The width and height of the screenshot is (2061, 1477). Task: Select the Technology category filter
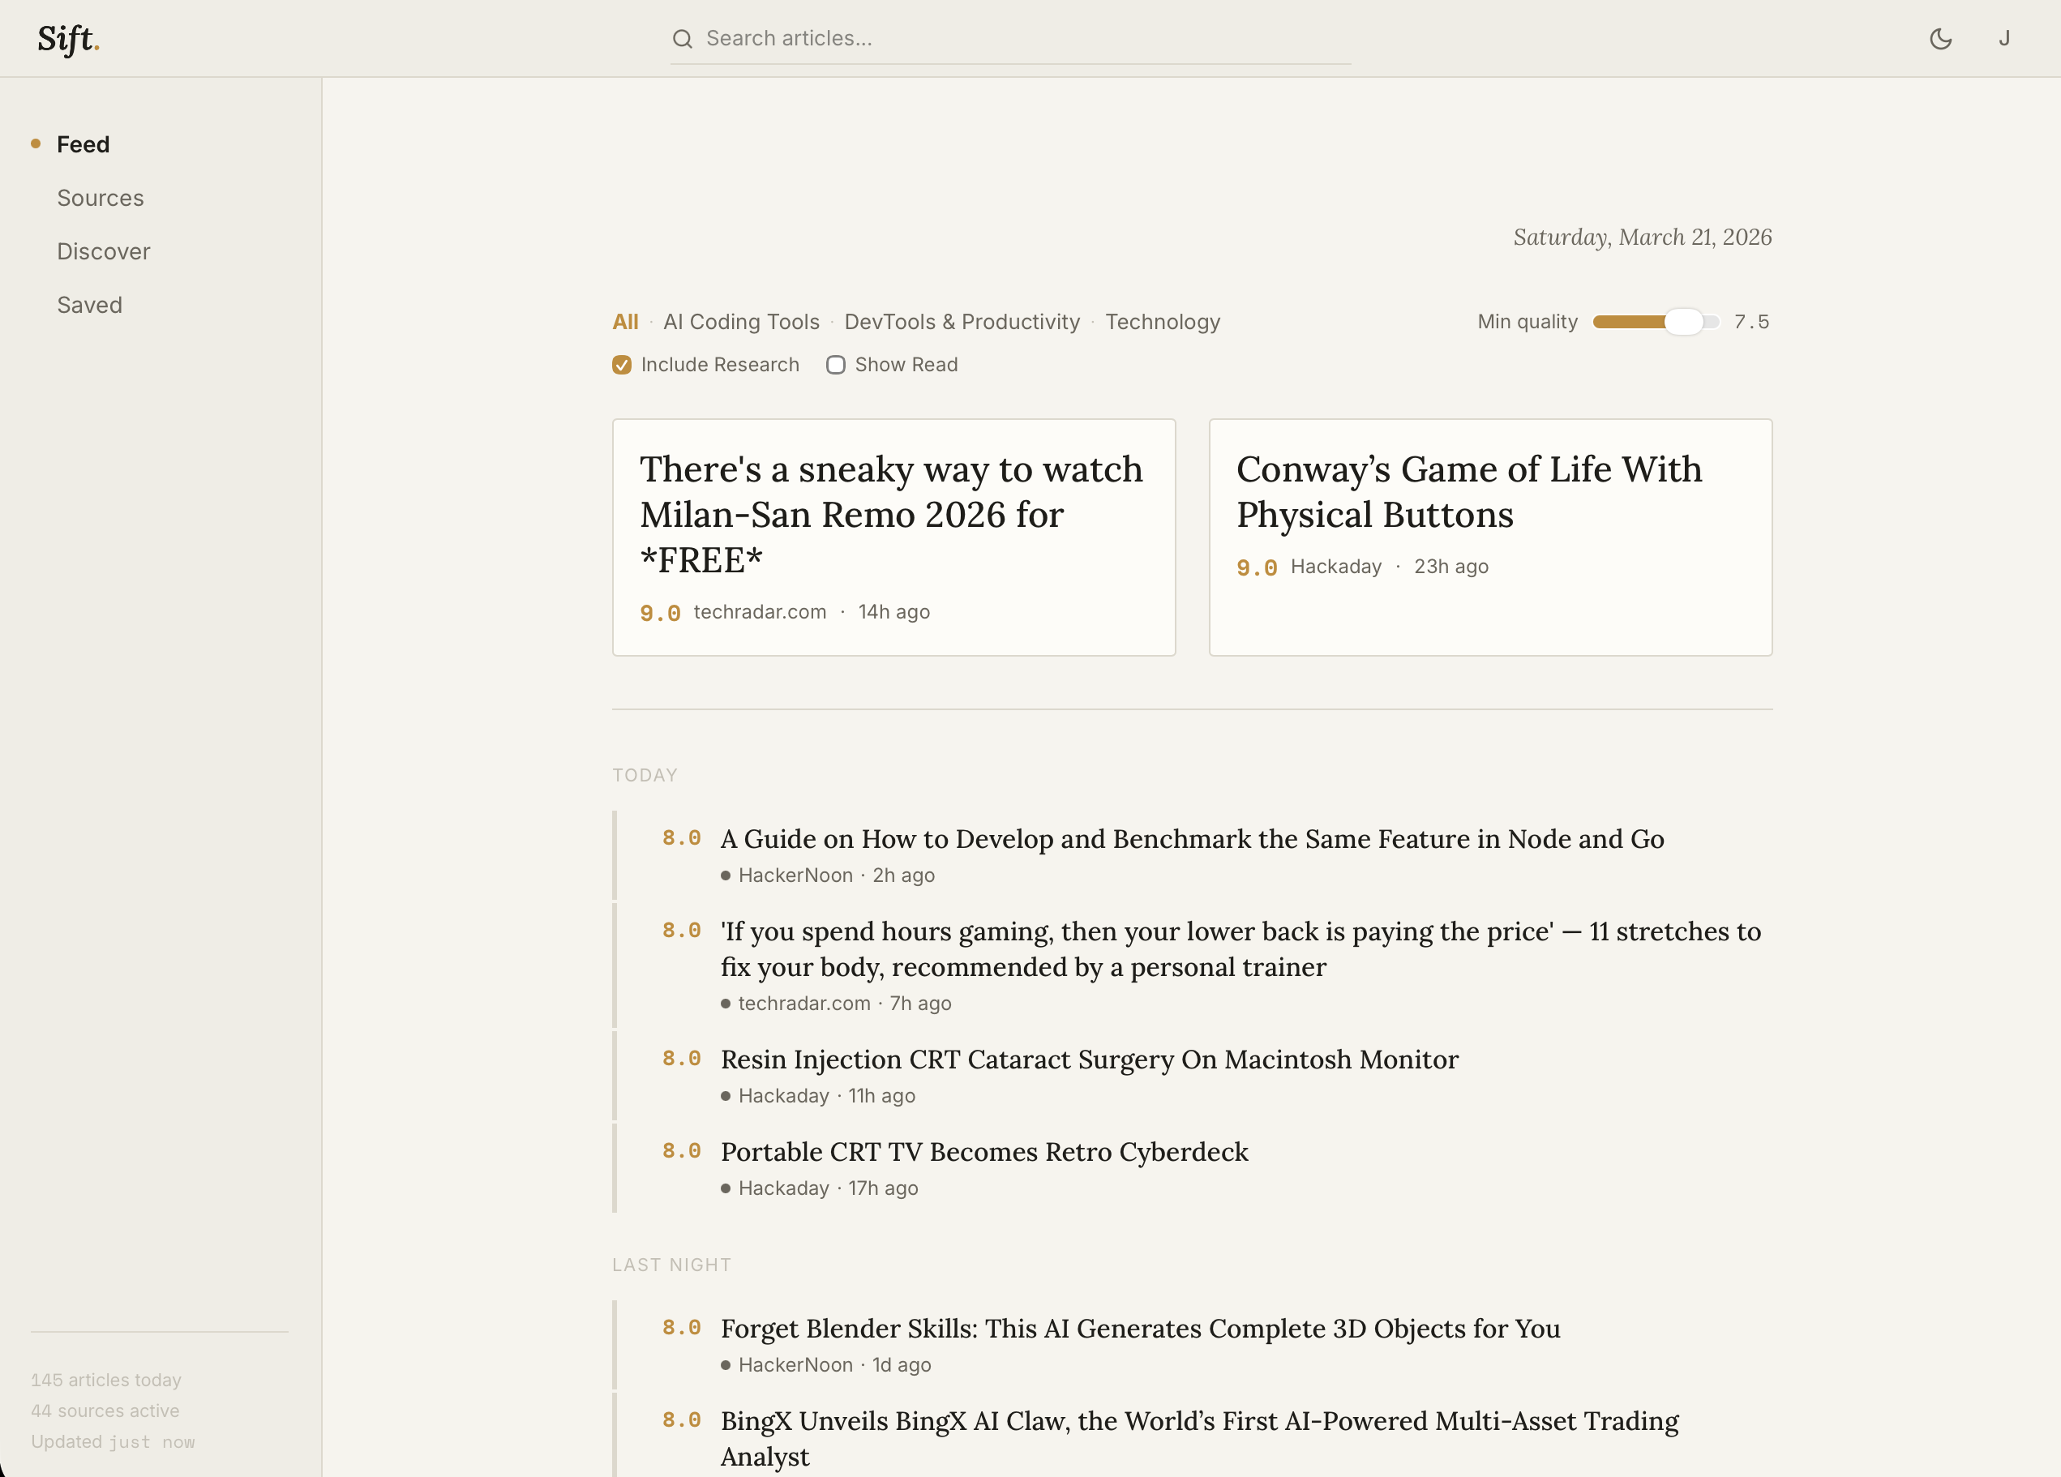click(1163, 322)
